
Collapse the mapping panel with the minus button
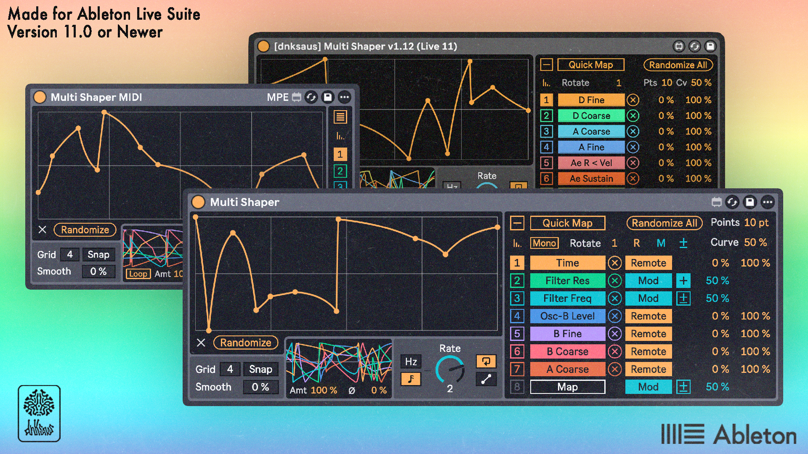pyautogui.click(x=517, y=223)
